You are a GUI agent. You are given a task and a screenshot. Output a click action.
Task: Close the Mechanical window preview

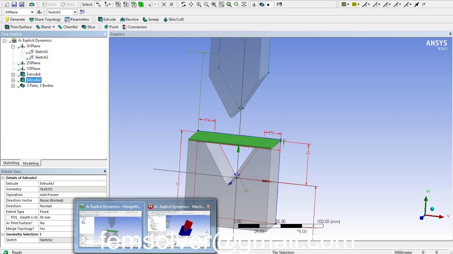click(208, 207)
